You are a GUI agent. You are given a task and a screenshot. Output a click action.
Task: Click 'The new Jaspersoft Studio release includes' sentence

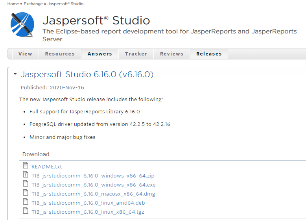[x=91, y=99]
